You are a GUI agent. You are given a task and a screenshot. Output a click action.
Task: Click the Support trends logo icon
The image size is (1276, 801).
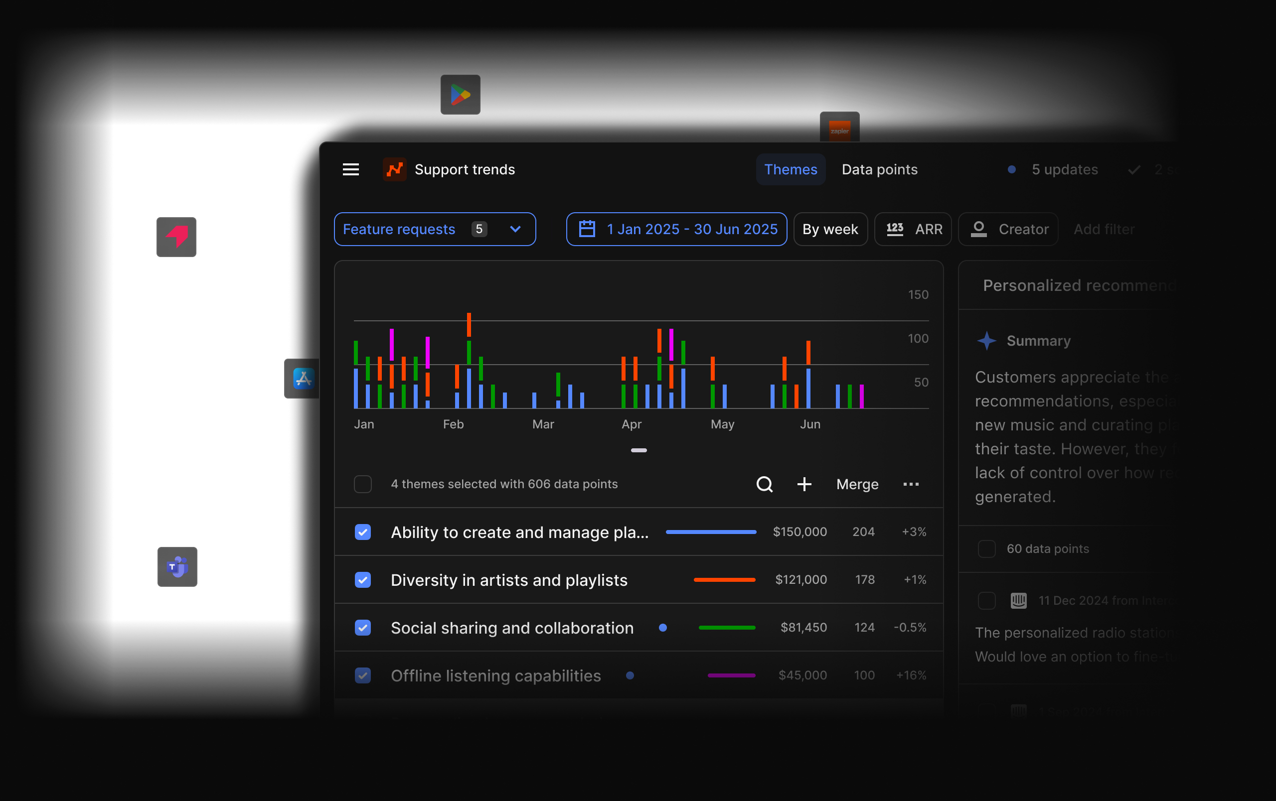[x=394, y=169]
